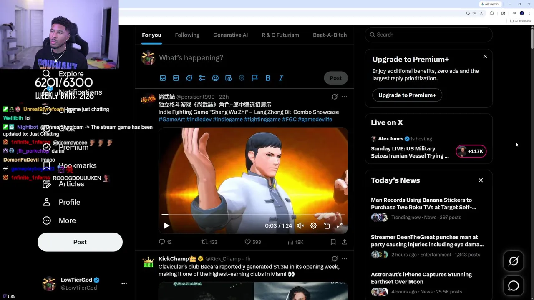Open the Generative AI tab
This screenshot has height=300, width=534.
click(230, 35)
